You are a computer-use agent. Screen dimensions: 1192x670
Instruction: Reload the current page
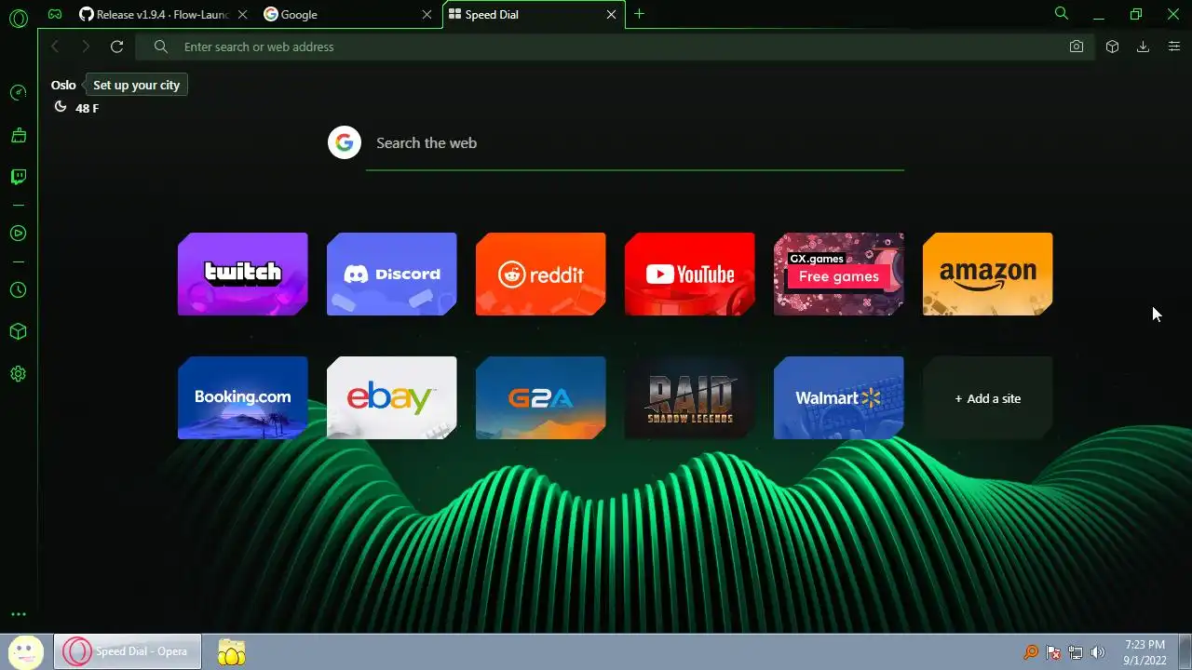tap(116, 47)
